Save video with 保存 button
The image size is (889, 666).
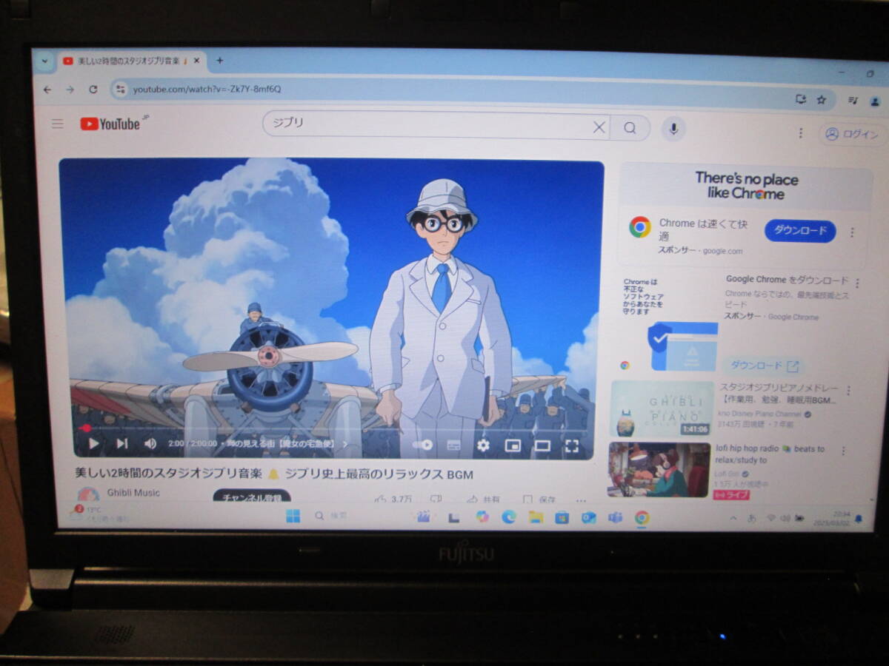click(x=539, y=500)
